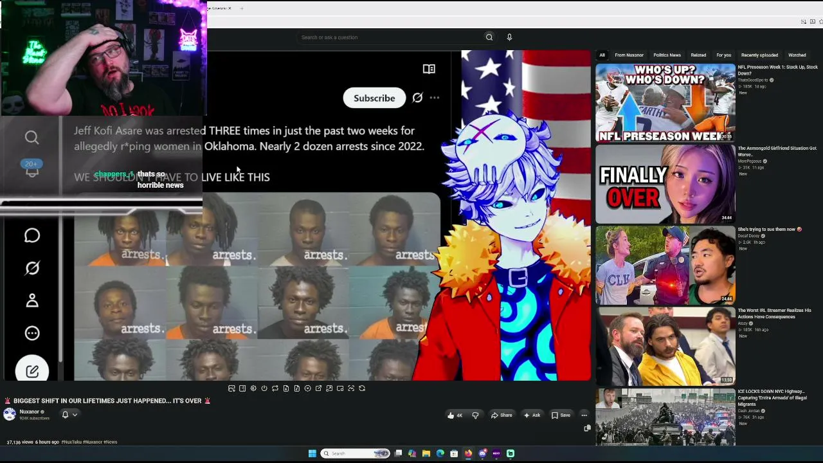Screen dimensions: 823x463
Task: Click the white compose post button
Action: tap(32, 370)
